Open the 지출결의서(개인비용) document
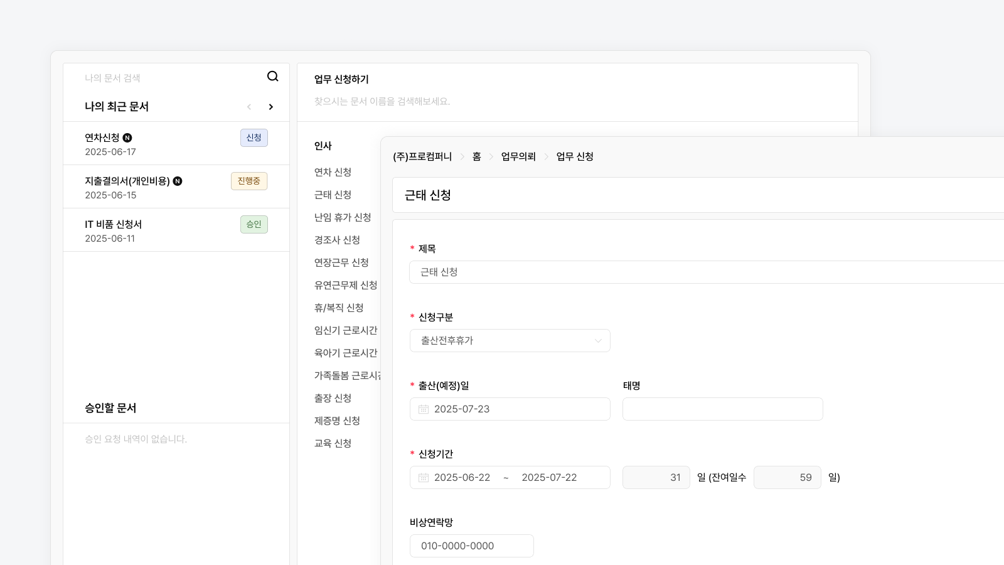The width and height of the screenshot is (1004, 565). [x=176, y=187]
